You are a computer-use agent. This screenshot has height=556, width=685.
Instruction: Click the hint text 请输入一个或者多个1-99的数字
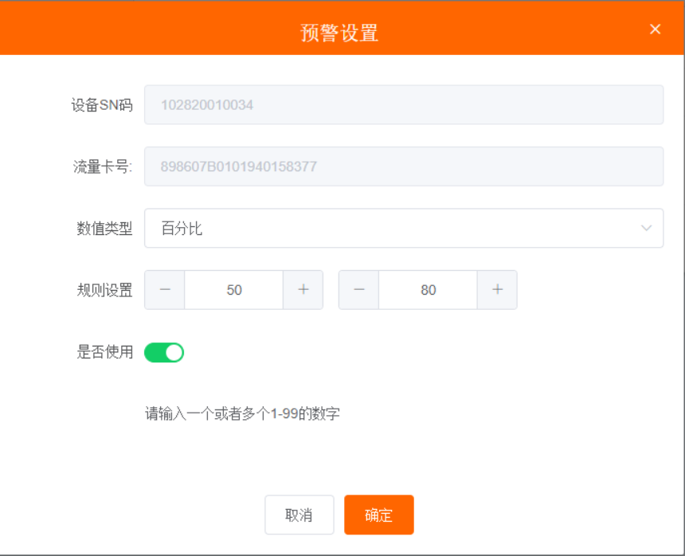(x=242, y=413)
